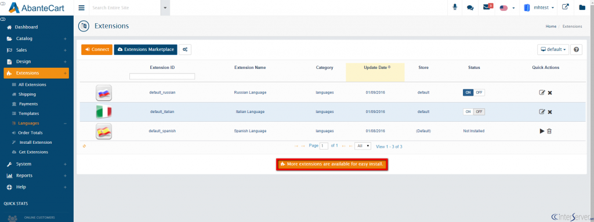Screen dimensions: 594x222
Task: Select All Extensions submenu item
Action: [32, 85]
